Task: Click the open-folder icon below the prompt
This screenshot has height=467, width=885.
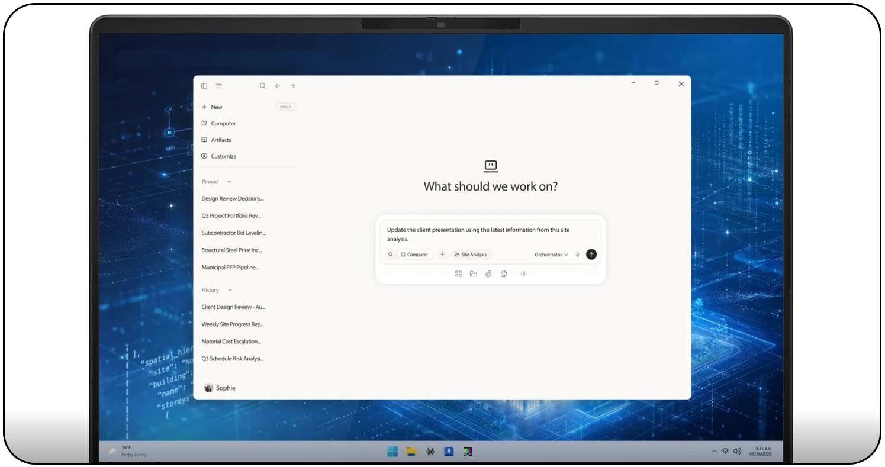Action: tap(474, 274)
